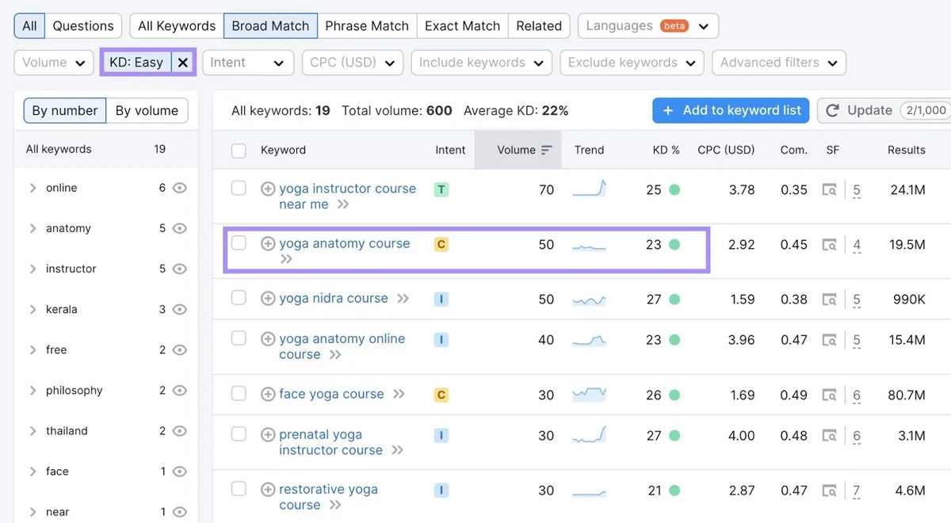Click Volume column sort icon

click(x=547, y=150)
